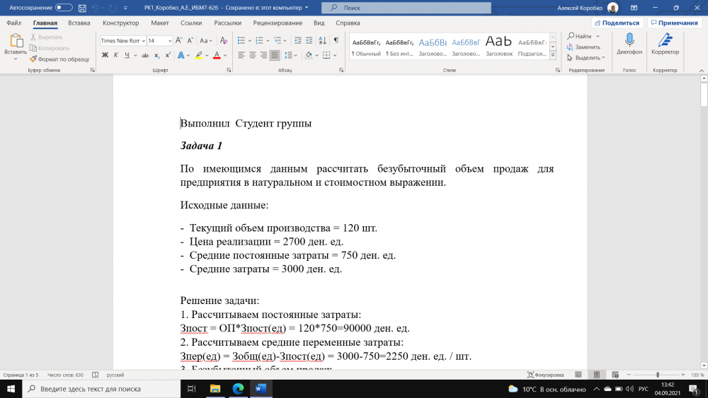Expand the Выделить selection dropdown
The image size is (708, 398).
coord(588,58)
